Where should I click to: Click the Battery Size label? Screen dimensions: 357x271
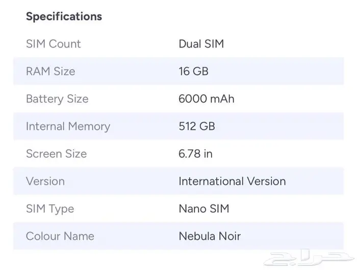click(x=57, y=99)
